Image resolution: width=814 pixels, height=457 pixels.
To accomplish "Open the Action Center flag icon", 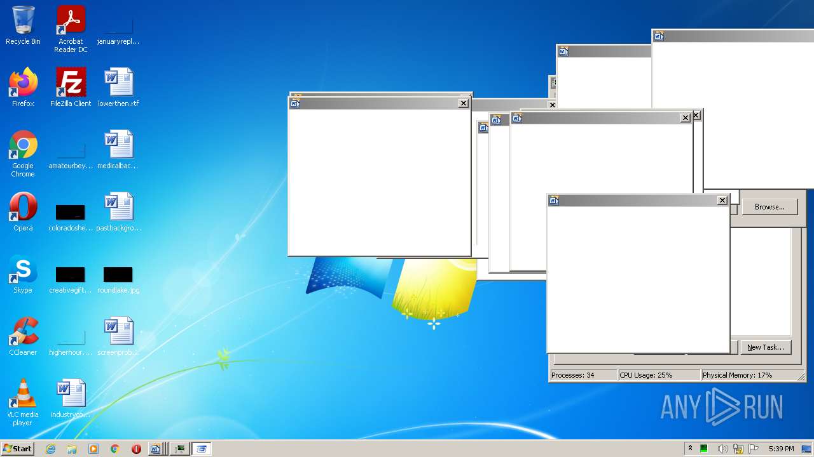I will 754,449.
